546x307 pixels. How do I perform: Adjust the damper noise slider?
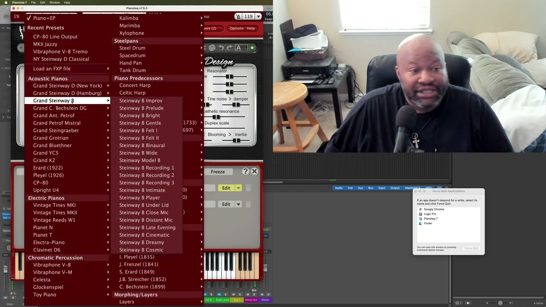[236, 104]
